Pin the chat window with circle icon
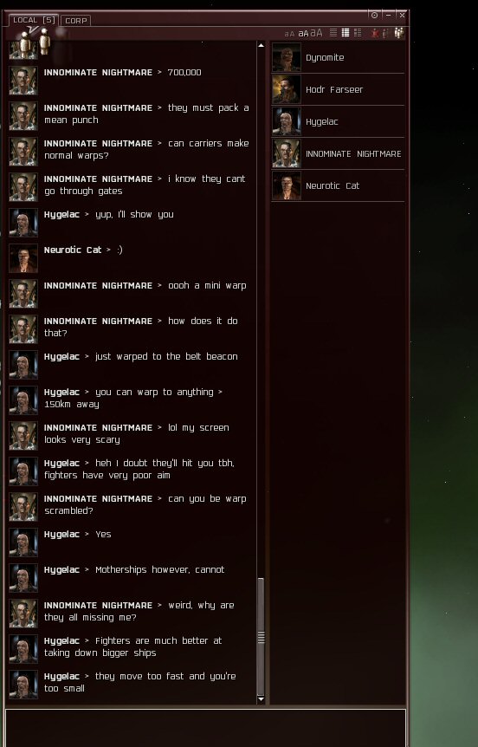478x747 pixels. point(374,16)
